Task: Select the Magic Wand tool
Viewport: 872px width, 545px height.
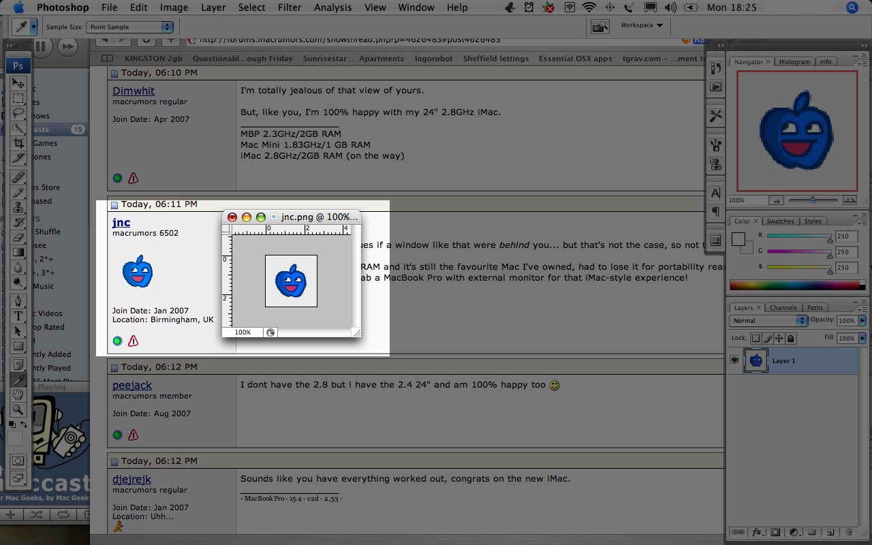Action: pyautogui.click(x=18, y=128)
